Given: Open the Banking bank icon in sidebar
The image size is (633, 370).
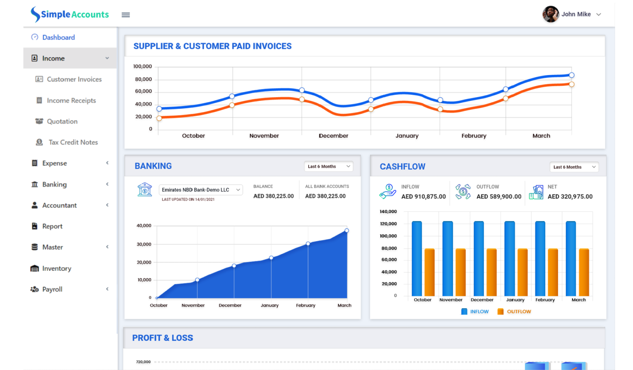Looking at the screenshot, I should pos(34,184).
